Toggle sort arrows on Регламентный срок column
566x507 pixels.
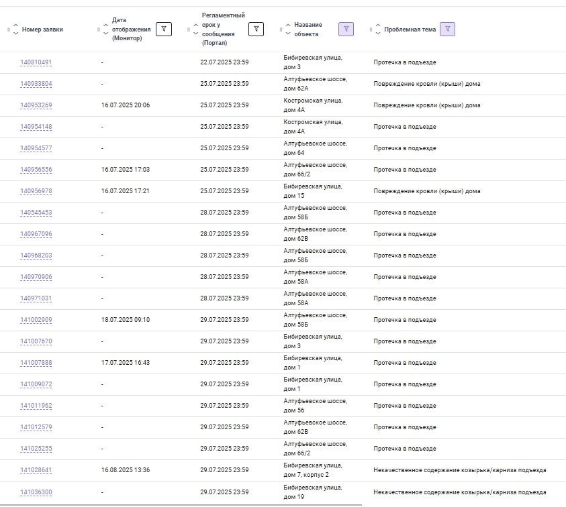195,30
